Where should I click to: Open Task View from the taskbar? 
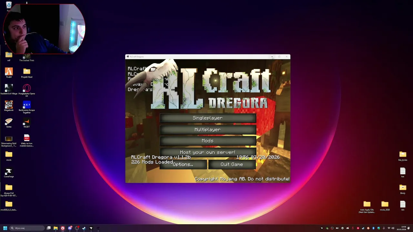click(x=49, y=228)
